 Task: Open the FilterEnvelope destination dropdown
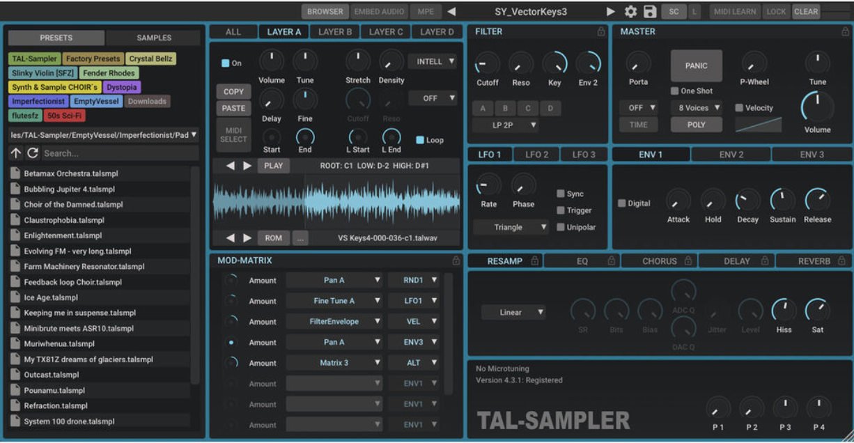[334, 322]
